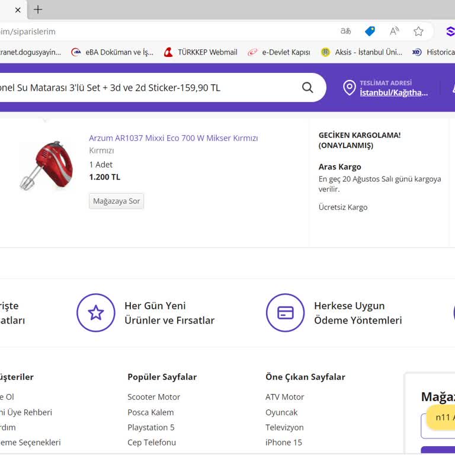Screen dimensions: 455x455
Task: Click the credit card payment icon
Action: click(285, 313)
